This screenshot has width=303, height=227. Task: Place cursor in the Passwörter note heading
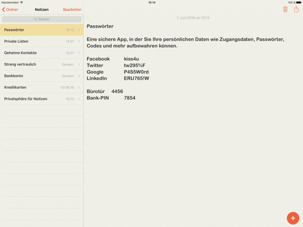[100, 26]
